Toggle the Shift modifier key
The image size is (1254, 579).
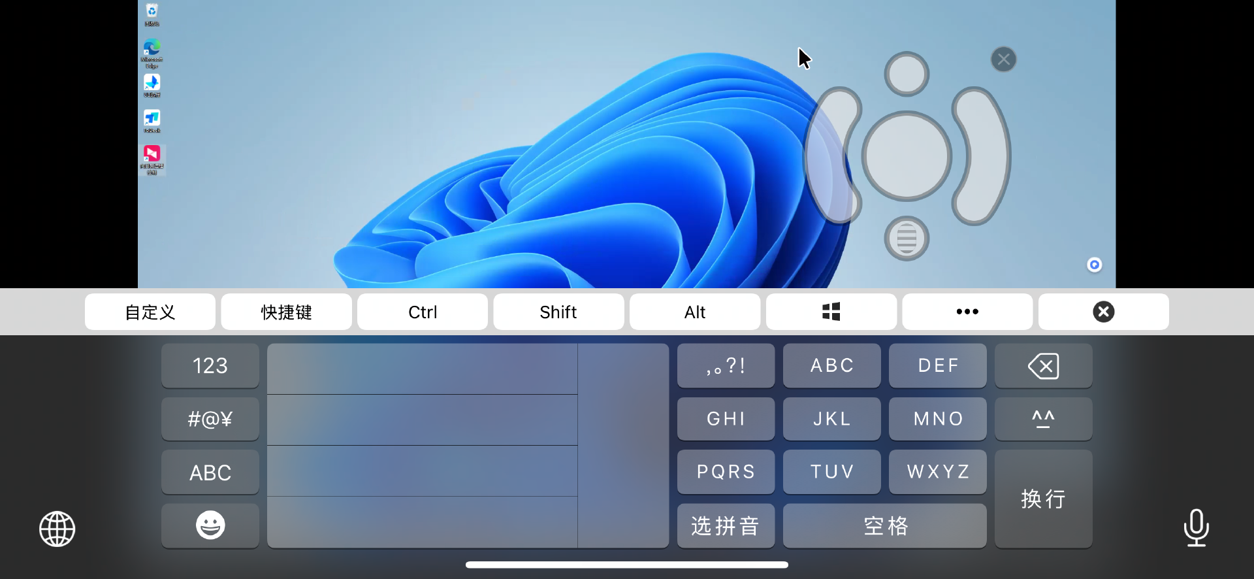pyautogui.click(x=558, y=312)
